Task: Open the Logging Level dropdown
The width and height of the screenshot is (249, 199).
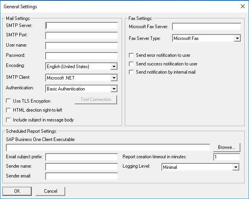Action: tap(200, 167)
